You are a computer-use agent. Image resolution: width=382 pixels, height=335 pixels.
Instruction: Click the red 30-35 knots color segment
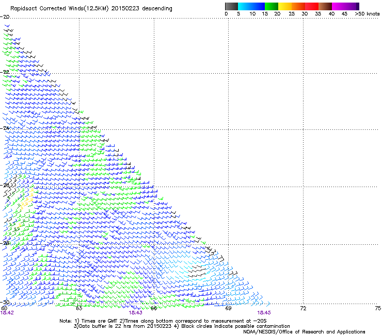point(312,6)
